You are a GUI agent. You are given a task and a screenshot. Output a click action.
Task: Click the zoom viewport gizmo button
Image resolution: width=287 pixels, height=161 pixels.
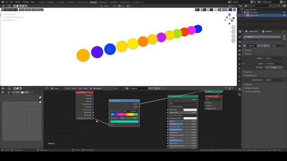click(x=233, y=27)
